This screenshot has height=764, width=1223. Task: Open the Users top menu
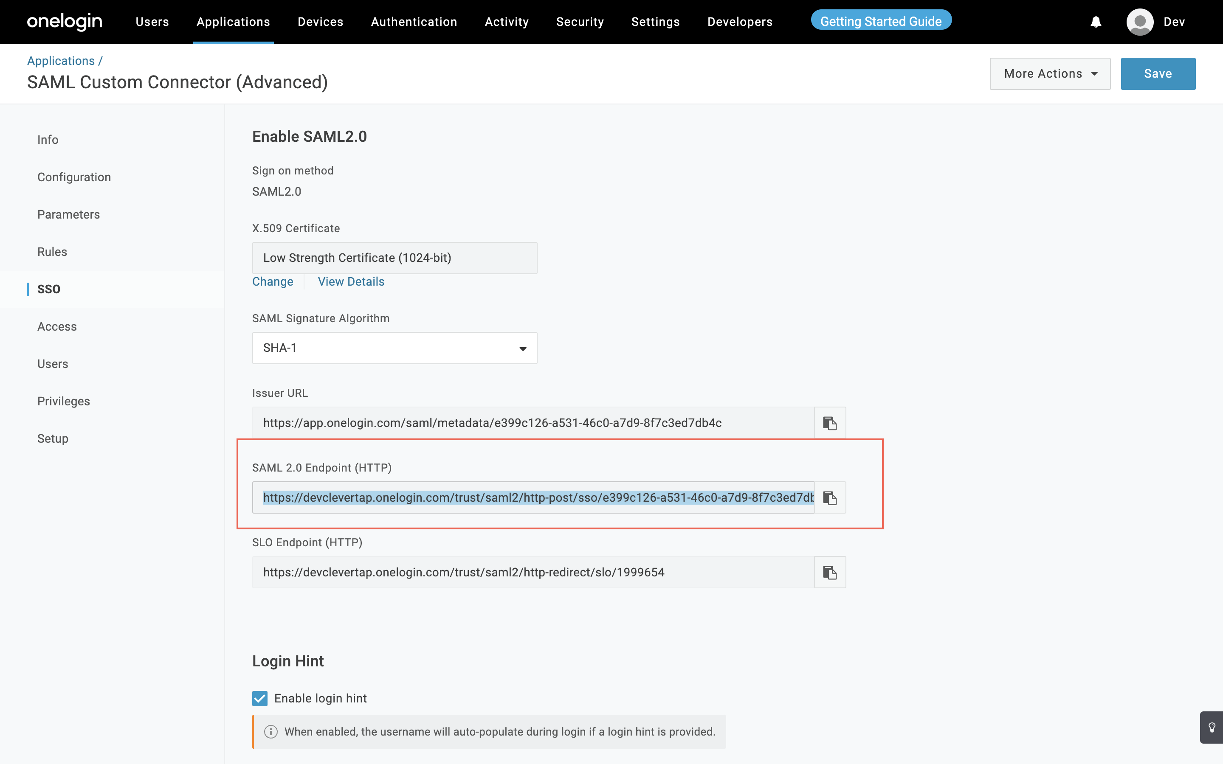coord(152,22)
